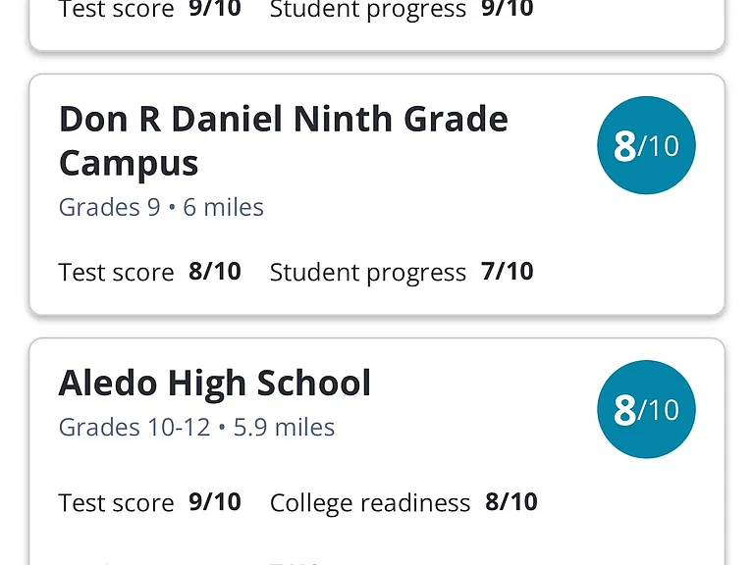This screenshot has height=565, width=754.
Task: Click the word Campus in school name
Action: [129, 164]
